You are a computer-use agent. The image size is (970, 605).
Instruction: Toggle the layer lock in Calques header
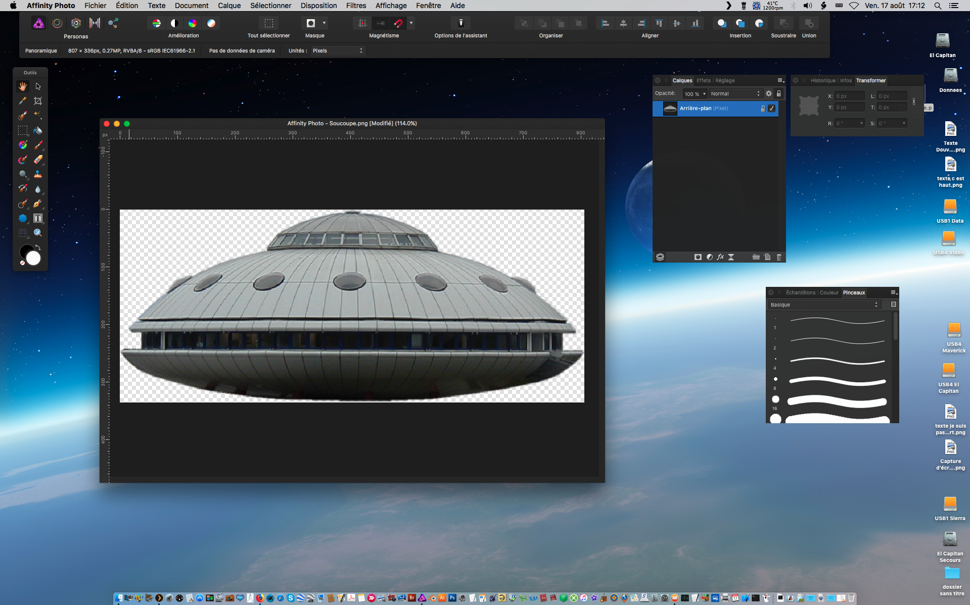click(779, 93)
